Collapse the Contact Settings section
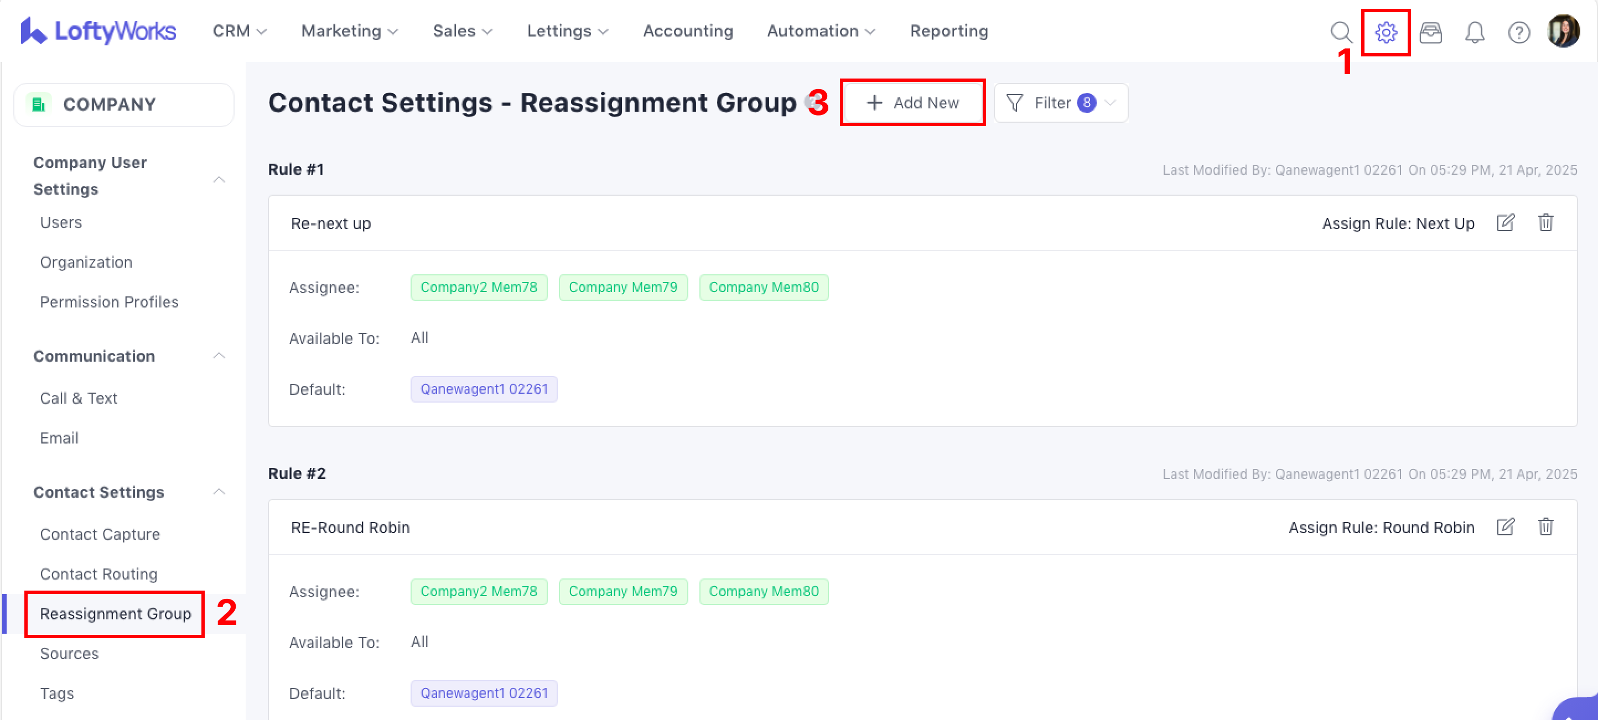Image resolution: width=1598 pixels, height=720 pixels. pos(219,492)
